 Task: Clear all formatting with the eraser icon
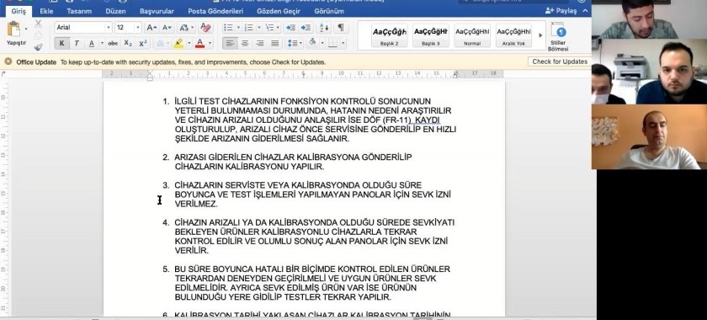point(205,28)
